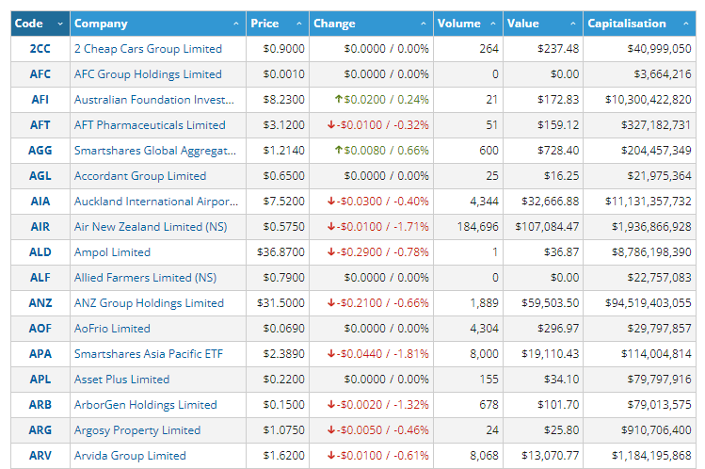Image resolution: width=705 pixels, height=469 pixels.
Task: Select the ANZ ticker code
Action: click(x=40, y=303)
